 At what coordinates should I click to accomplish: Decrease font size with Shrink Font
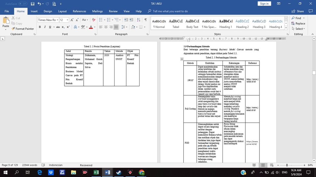click(77, 20)
